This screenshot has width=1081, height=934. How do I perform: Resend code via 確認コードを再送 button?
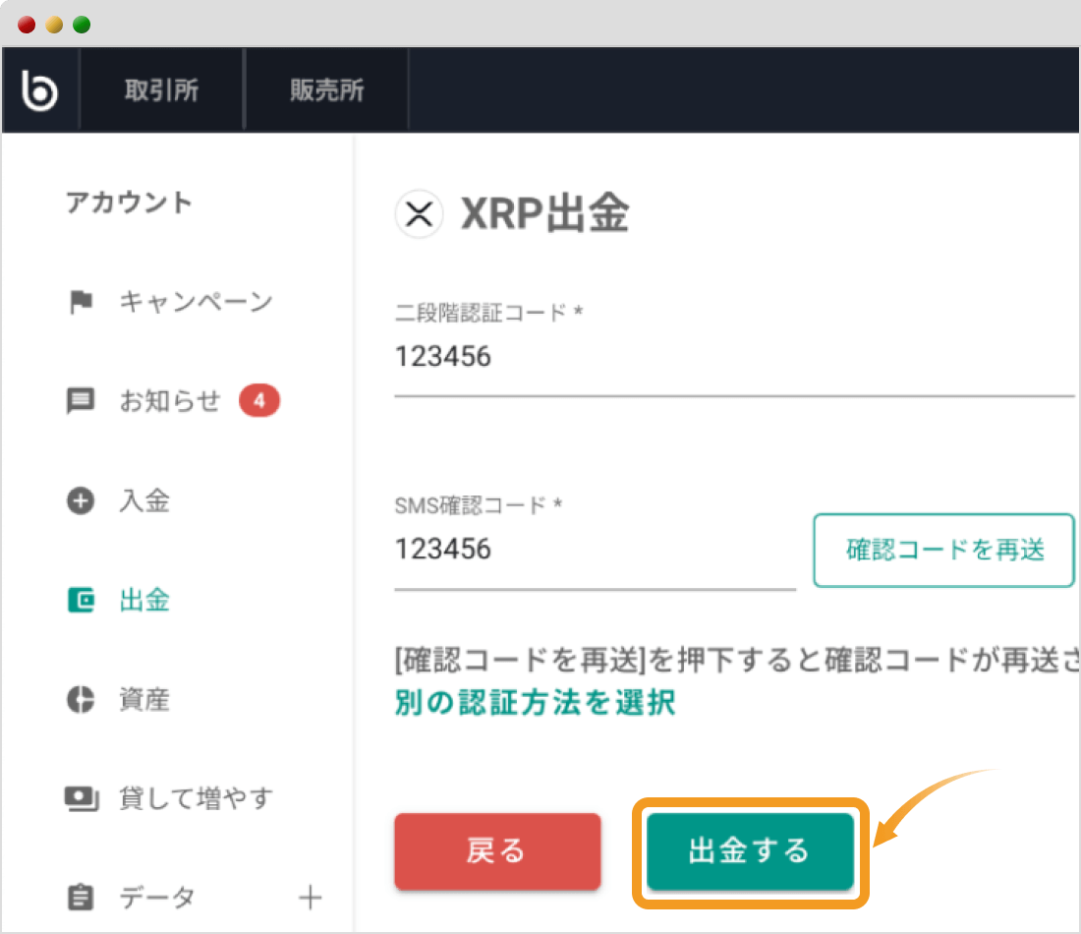942,551
